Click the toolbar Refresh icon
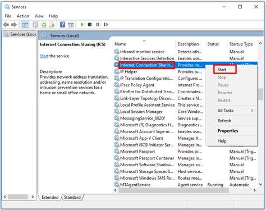The height and width of the screenshot is (210, 266). 44,25
